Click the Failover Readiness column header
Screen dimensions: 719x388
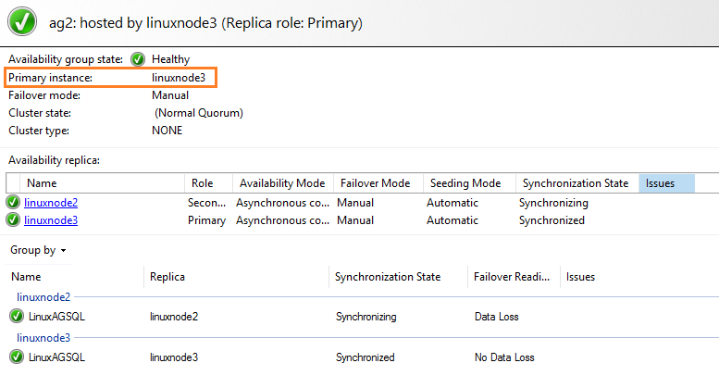(514, 277)
